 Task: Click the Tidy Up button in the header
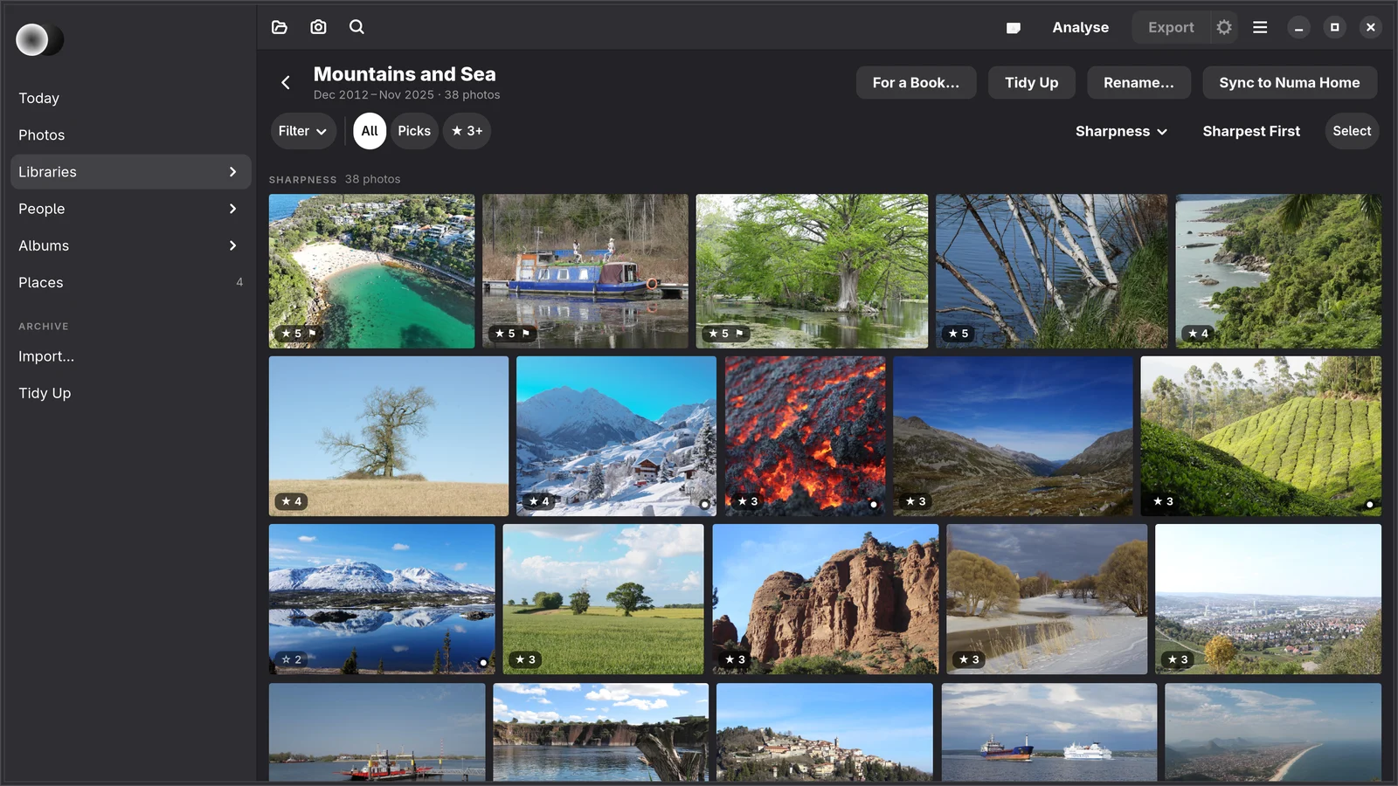coord(1031,82)
